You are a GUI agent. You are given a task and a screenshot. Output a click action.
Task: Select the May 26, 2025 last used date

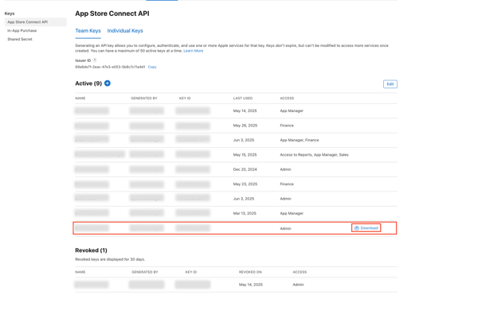[245, 126]
